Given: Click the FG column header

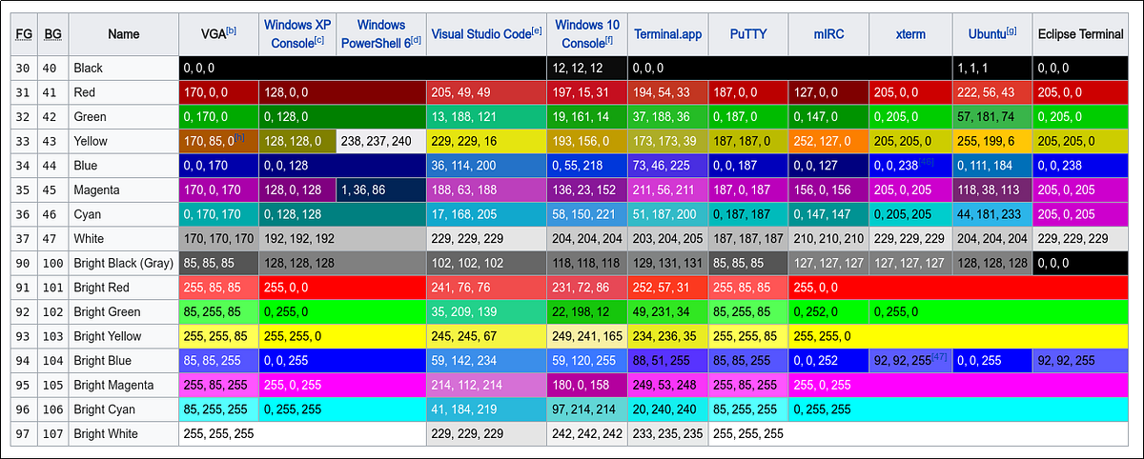Looking at the screenshot, I should coord(23,34).
